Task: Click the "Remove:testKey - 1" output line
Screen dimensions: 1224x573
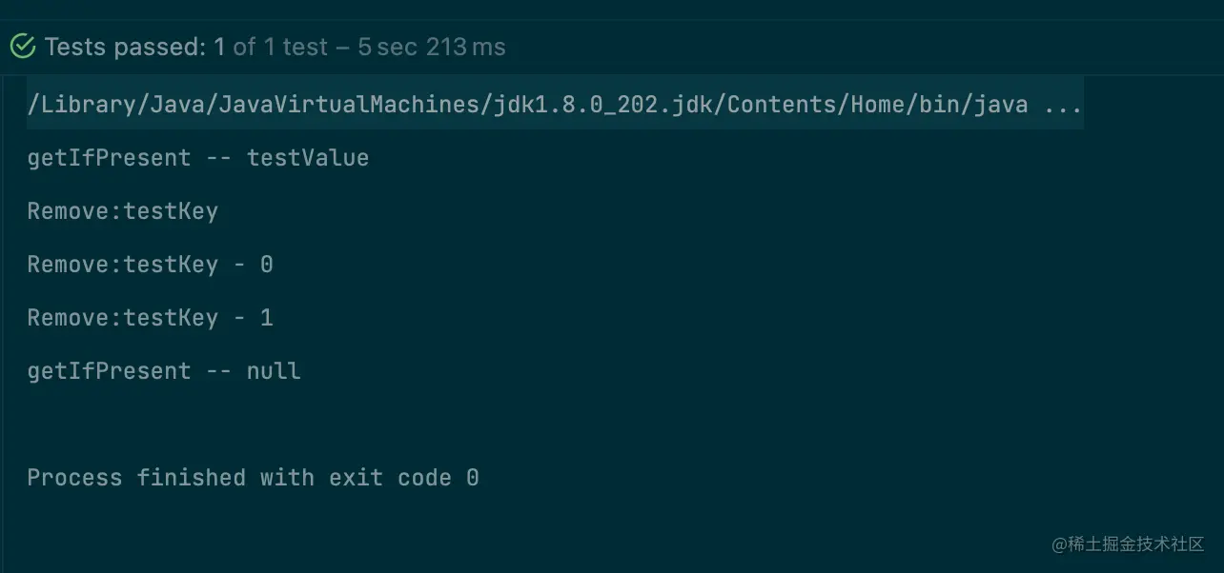Action: (151, 318)
